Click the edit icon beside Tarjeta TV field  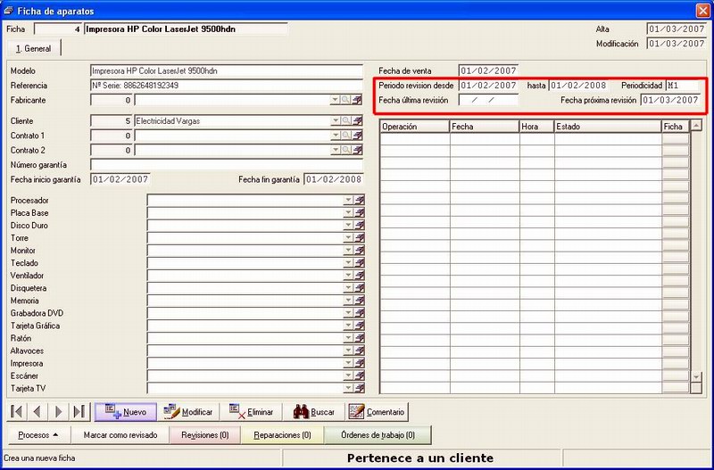360,388
